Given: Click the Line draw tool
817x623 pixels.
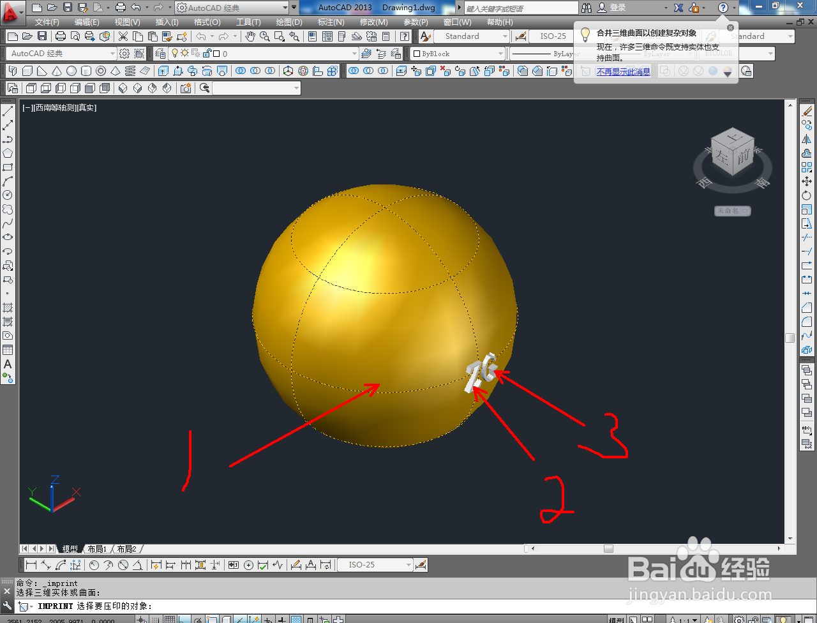Looking at the screenshot, I should pos(8,111).
